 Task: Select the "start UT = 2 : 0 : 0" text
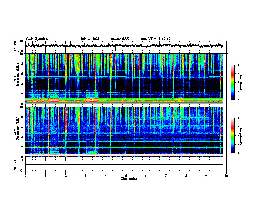156,39
